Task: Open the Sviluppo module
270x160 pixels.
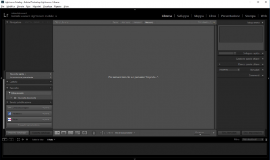Action: coord(183,16)
